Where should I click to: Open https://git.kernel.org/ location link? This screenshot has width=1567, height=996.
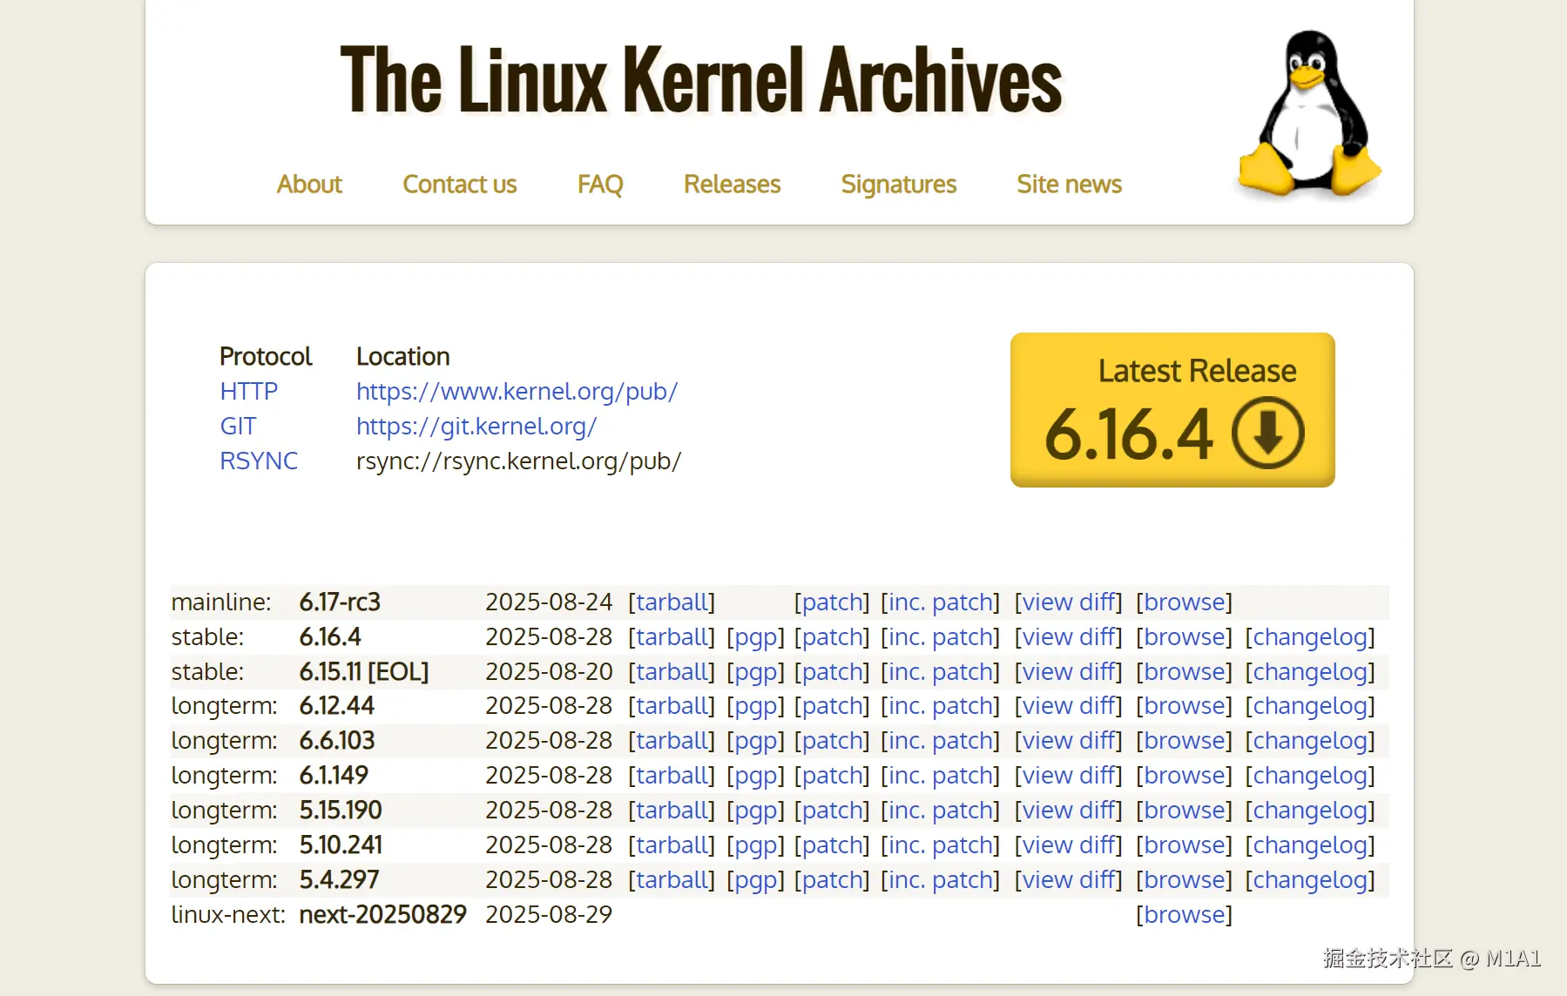(476, 427)
